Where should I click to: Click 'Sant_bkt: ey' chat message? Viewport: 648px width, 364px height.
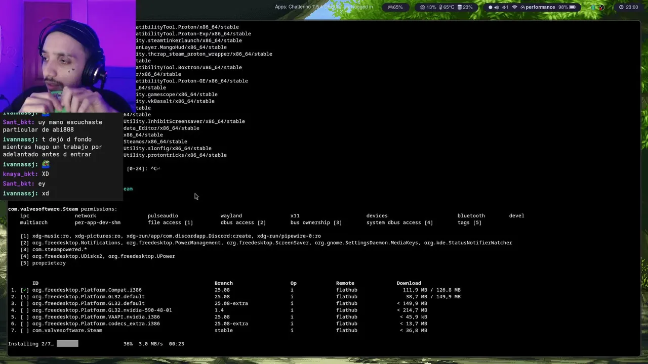pos(24,184)
